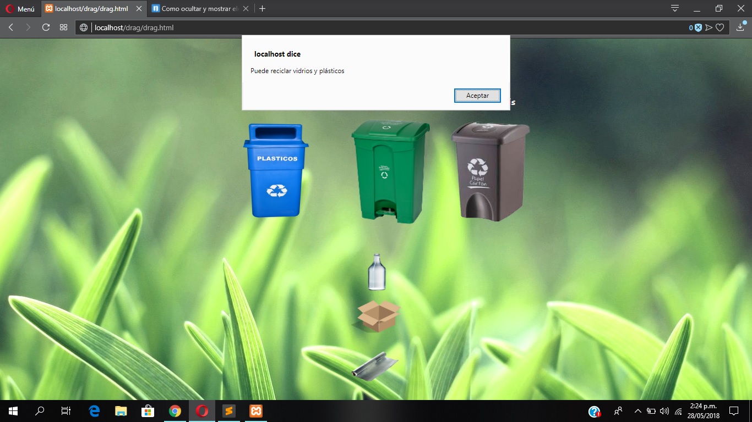Click Aceptar in the localhost dialog
The width and height of the screenshot is (752, 422).
(477, 96)
